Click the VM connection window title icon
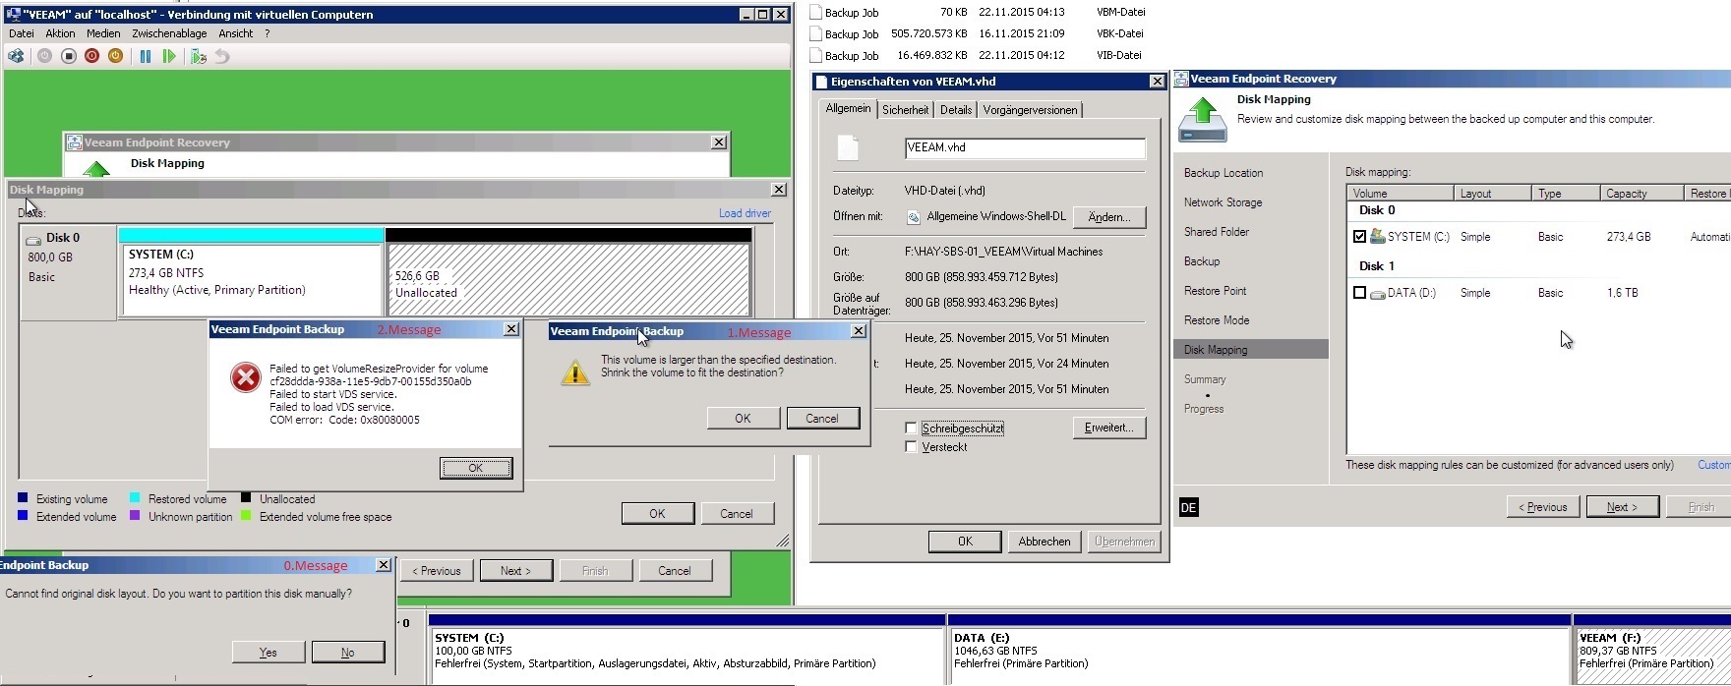 coord(13,14)
